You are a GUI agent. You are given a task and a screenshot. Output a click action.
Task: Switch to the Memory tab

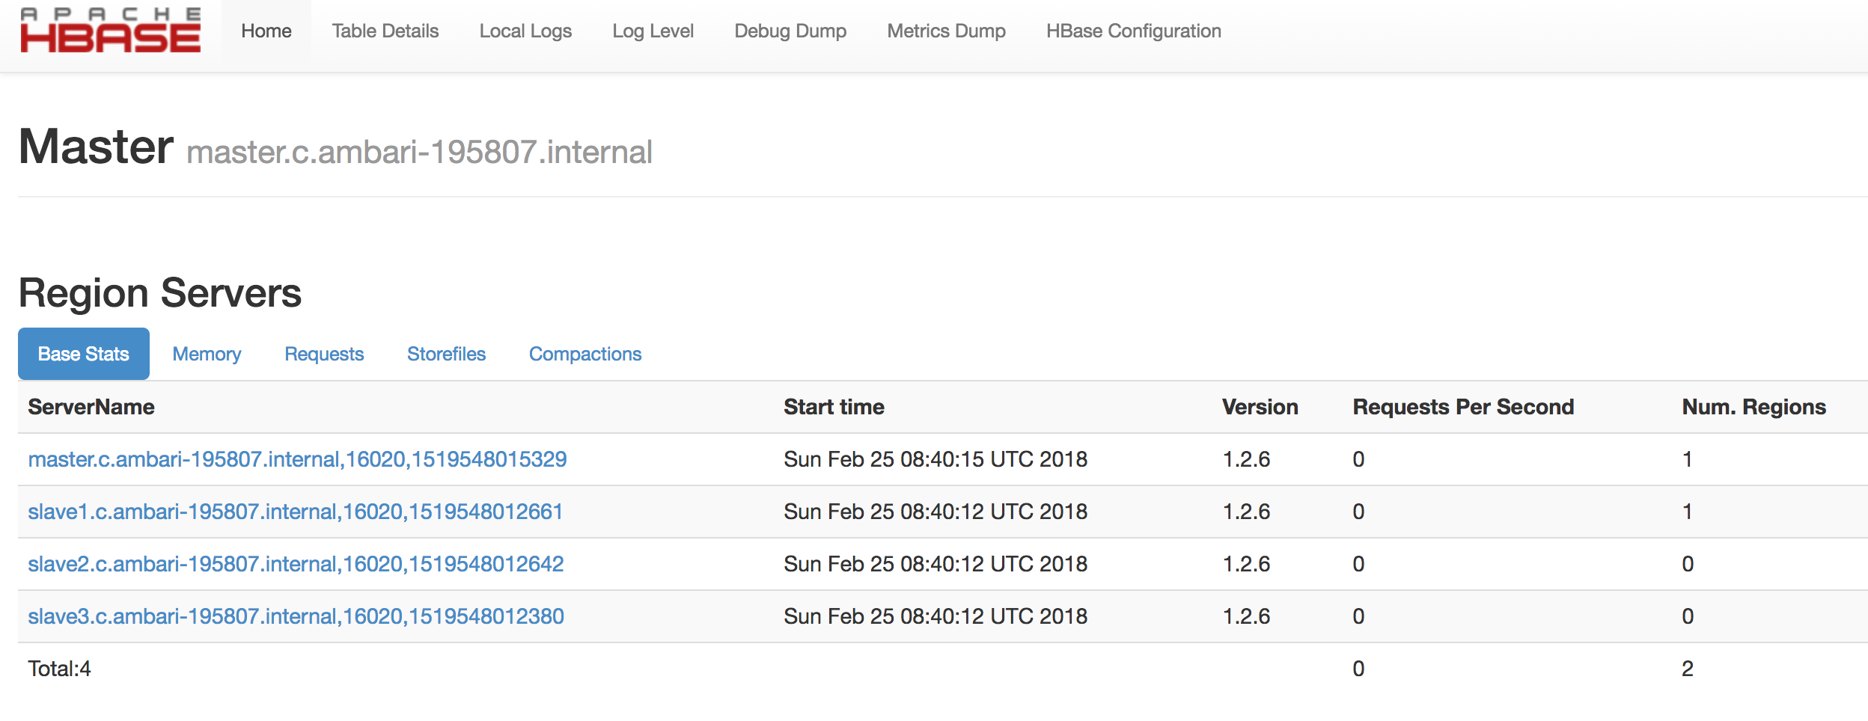point(207,354)
